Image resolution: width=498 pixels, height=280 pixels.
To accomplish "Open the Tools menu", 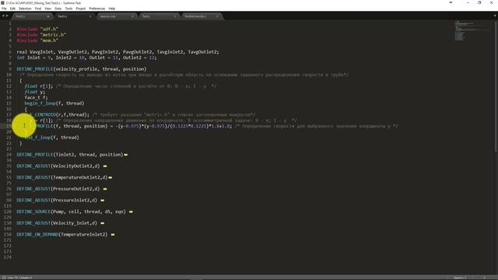I will tap(68, 9).
